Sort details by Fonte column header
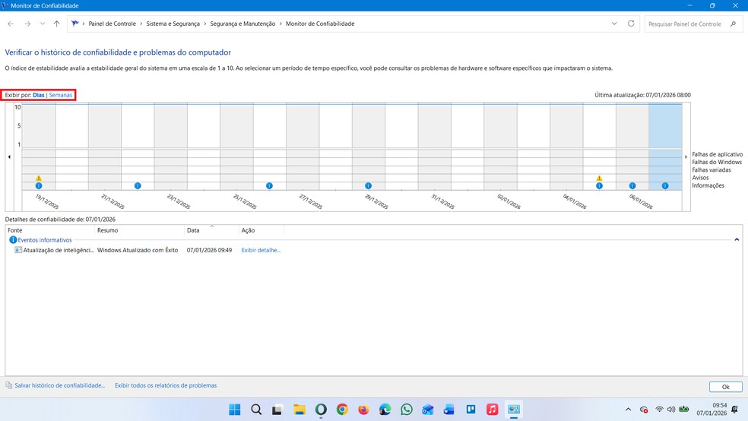Viewport: 748px width, 421px height. click(x=15, y=229)
